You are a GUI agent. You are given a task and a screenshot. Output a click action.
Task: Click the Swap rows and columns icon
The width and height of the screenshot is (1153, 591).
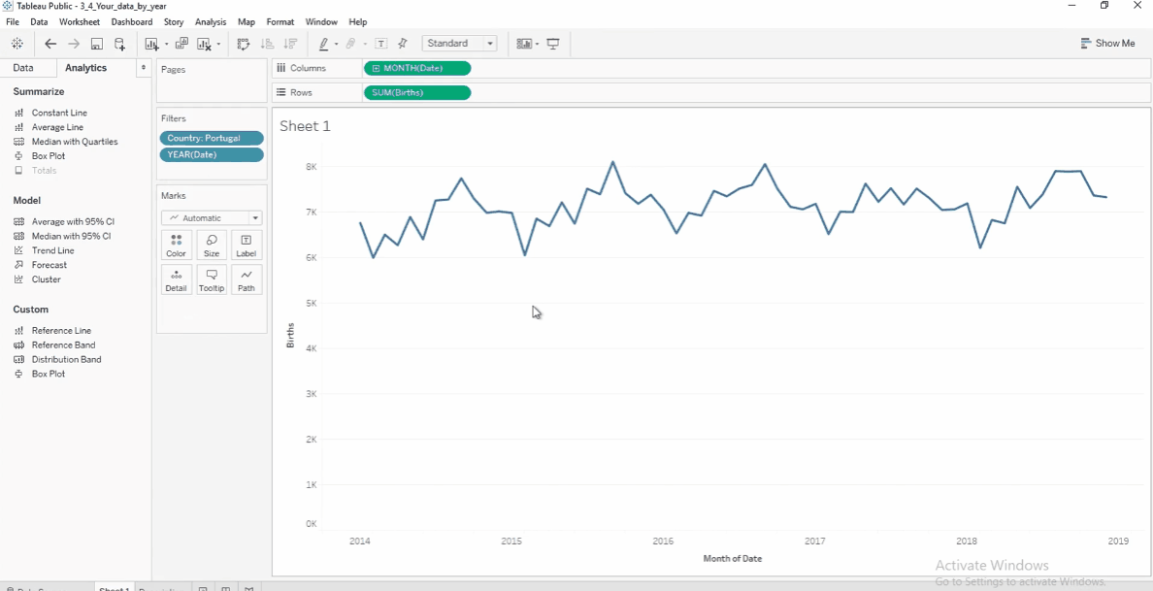point(244,44)
